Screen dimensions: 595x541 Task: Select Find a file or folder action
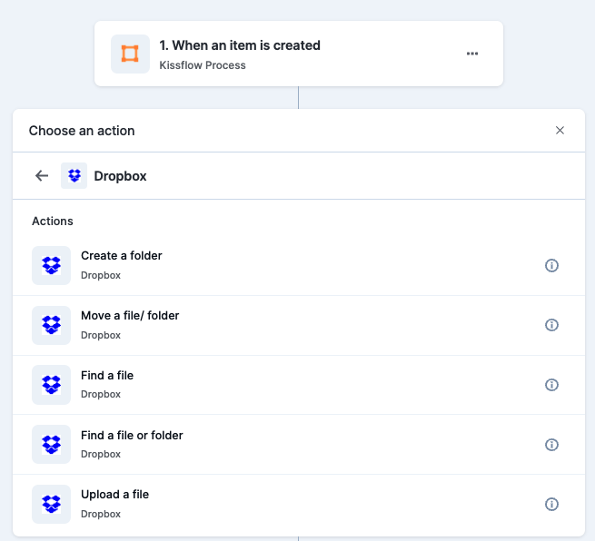pyautogui.click(x=132, y=436)
